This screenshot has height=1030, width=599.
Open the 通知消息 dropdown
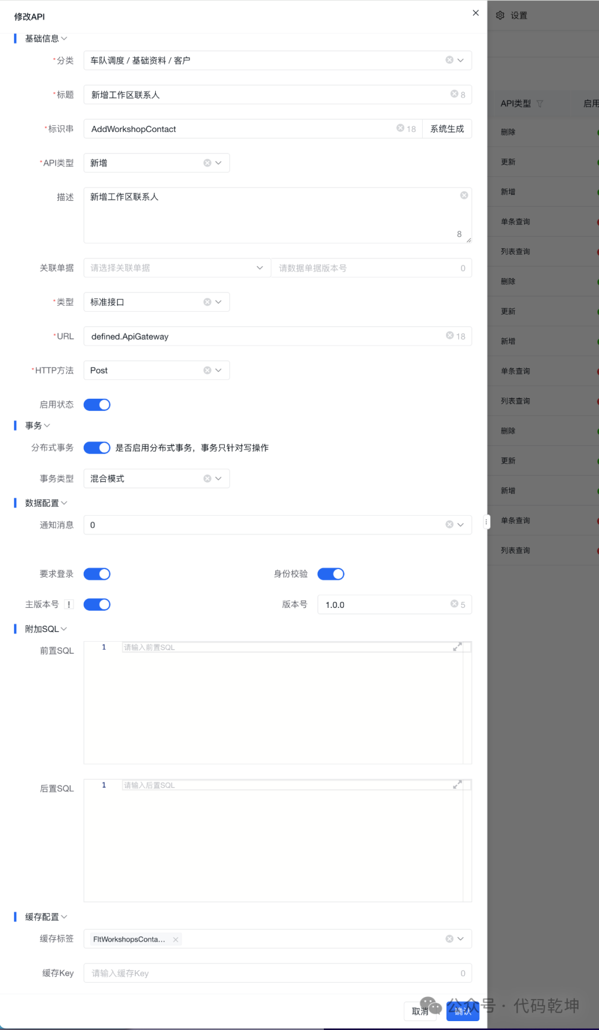pos(460,524)
